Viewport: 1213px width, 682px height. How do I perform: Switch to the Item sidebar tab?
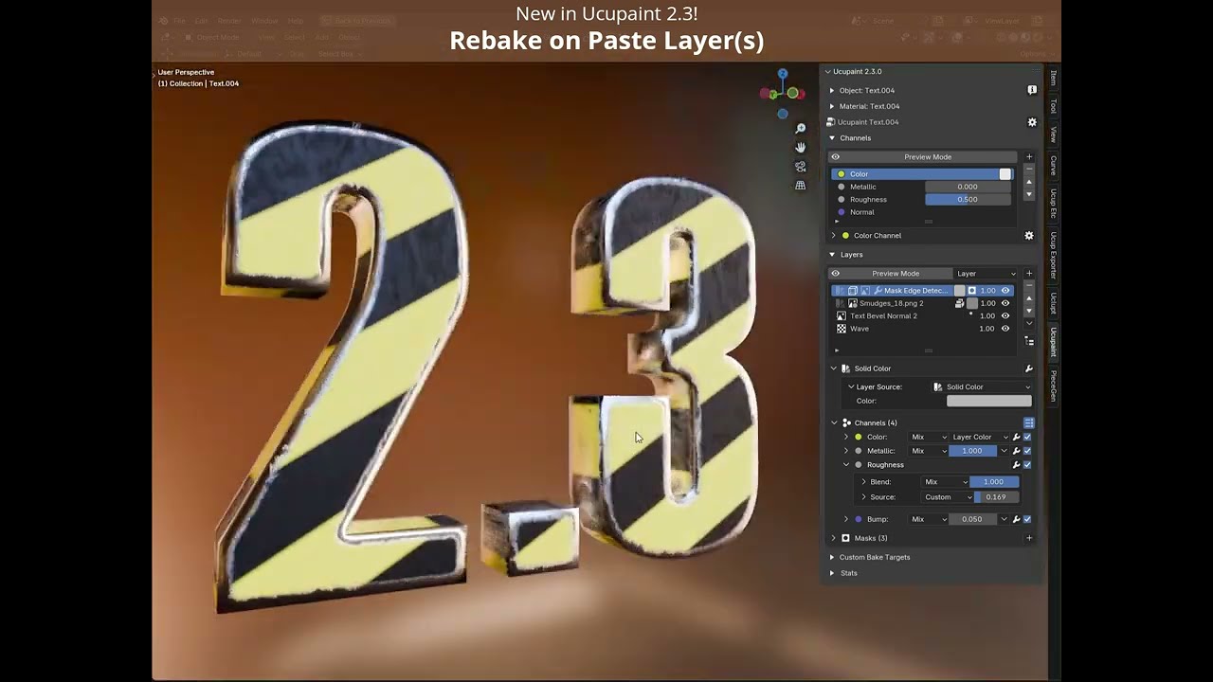pyautogui.click(x=1053, y=78)
